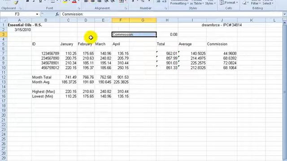
Task: Click the month total value 901.53
Action: coord(121,77)
